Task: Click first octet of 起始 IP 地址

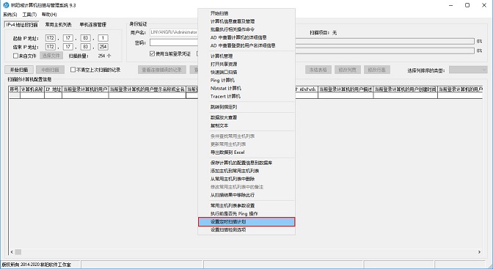Action: pyautogui.click(x=51, y=38)
